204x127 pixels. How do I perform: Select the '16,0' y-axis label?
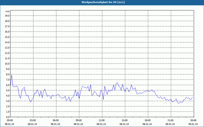point(7,31)
